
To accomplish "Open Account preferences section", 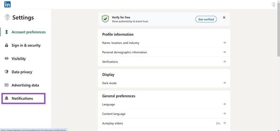I will 29,32.
